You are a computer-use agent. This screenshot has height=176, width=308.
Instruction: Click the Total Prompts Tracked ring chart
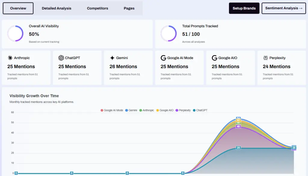click(x=168, y=33)
